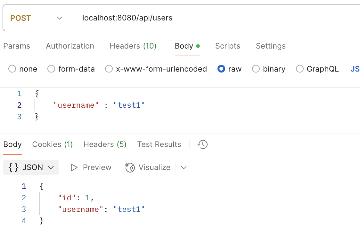The height and width of the screenshot is (239, 360).
Task: Select the binary body radio button
Action: (256, 69)
